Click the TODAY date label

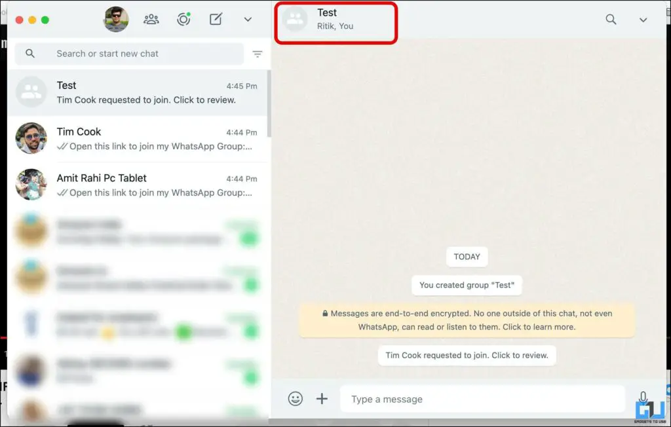pyautogui.click(x=467, y=257)
